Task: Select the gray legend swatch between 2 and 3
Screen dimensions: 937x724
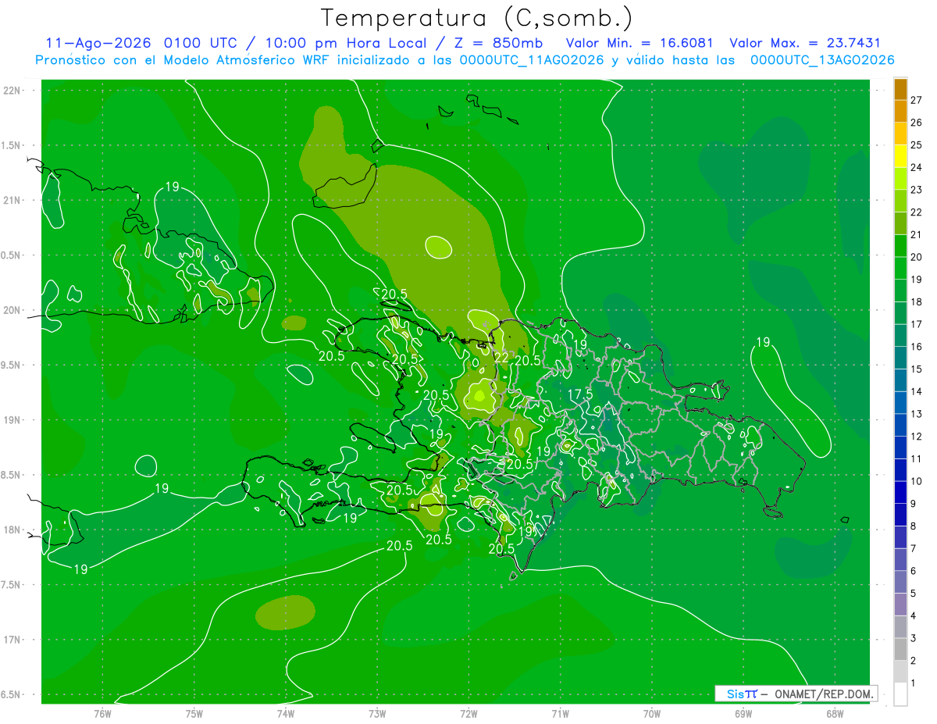Action: 900,649
